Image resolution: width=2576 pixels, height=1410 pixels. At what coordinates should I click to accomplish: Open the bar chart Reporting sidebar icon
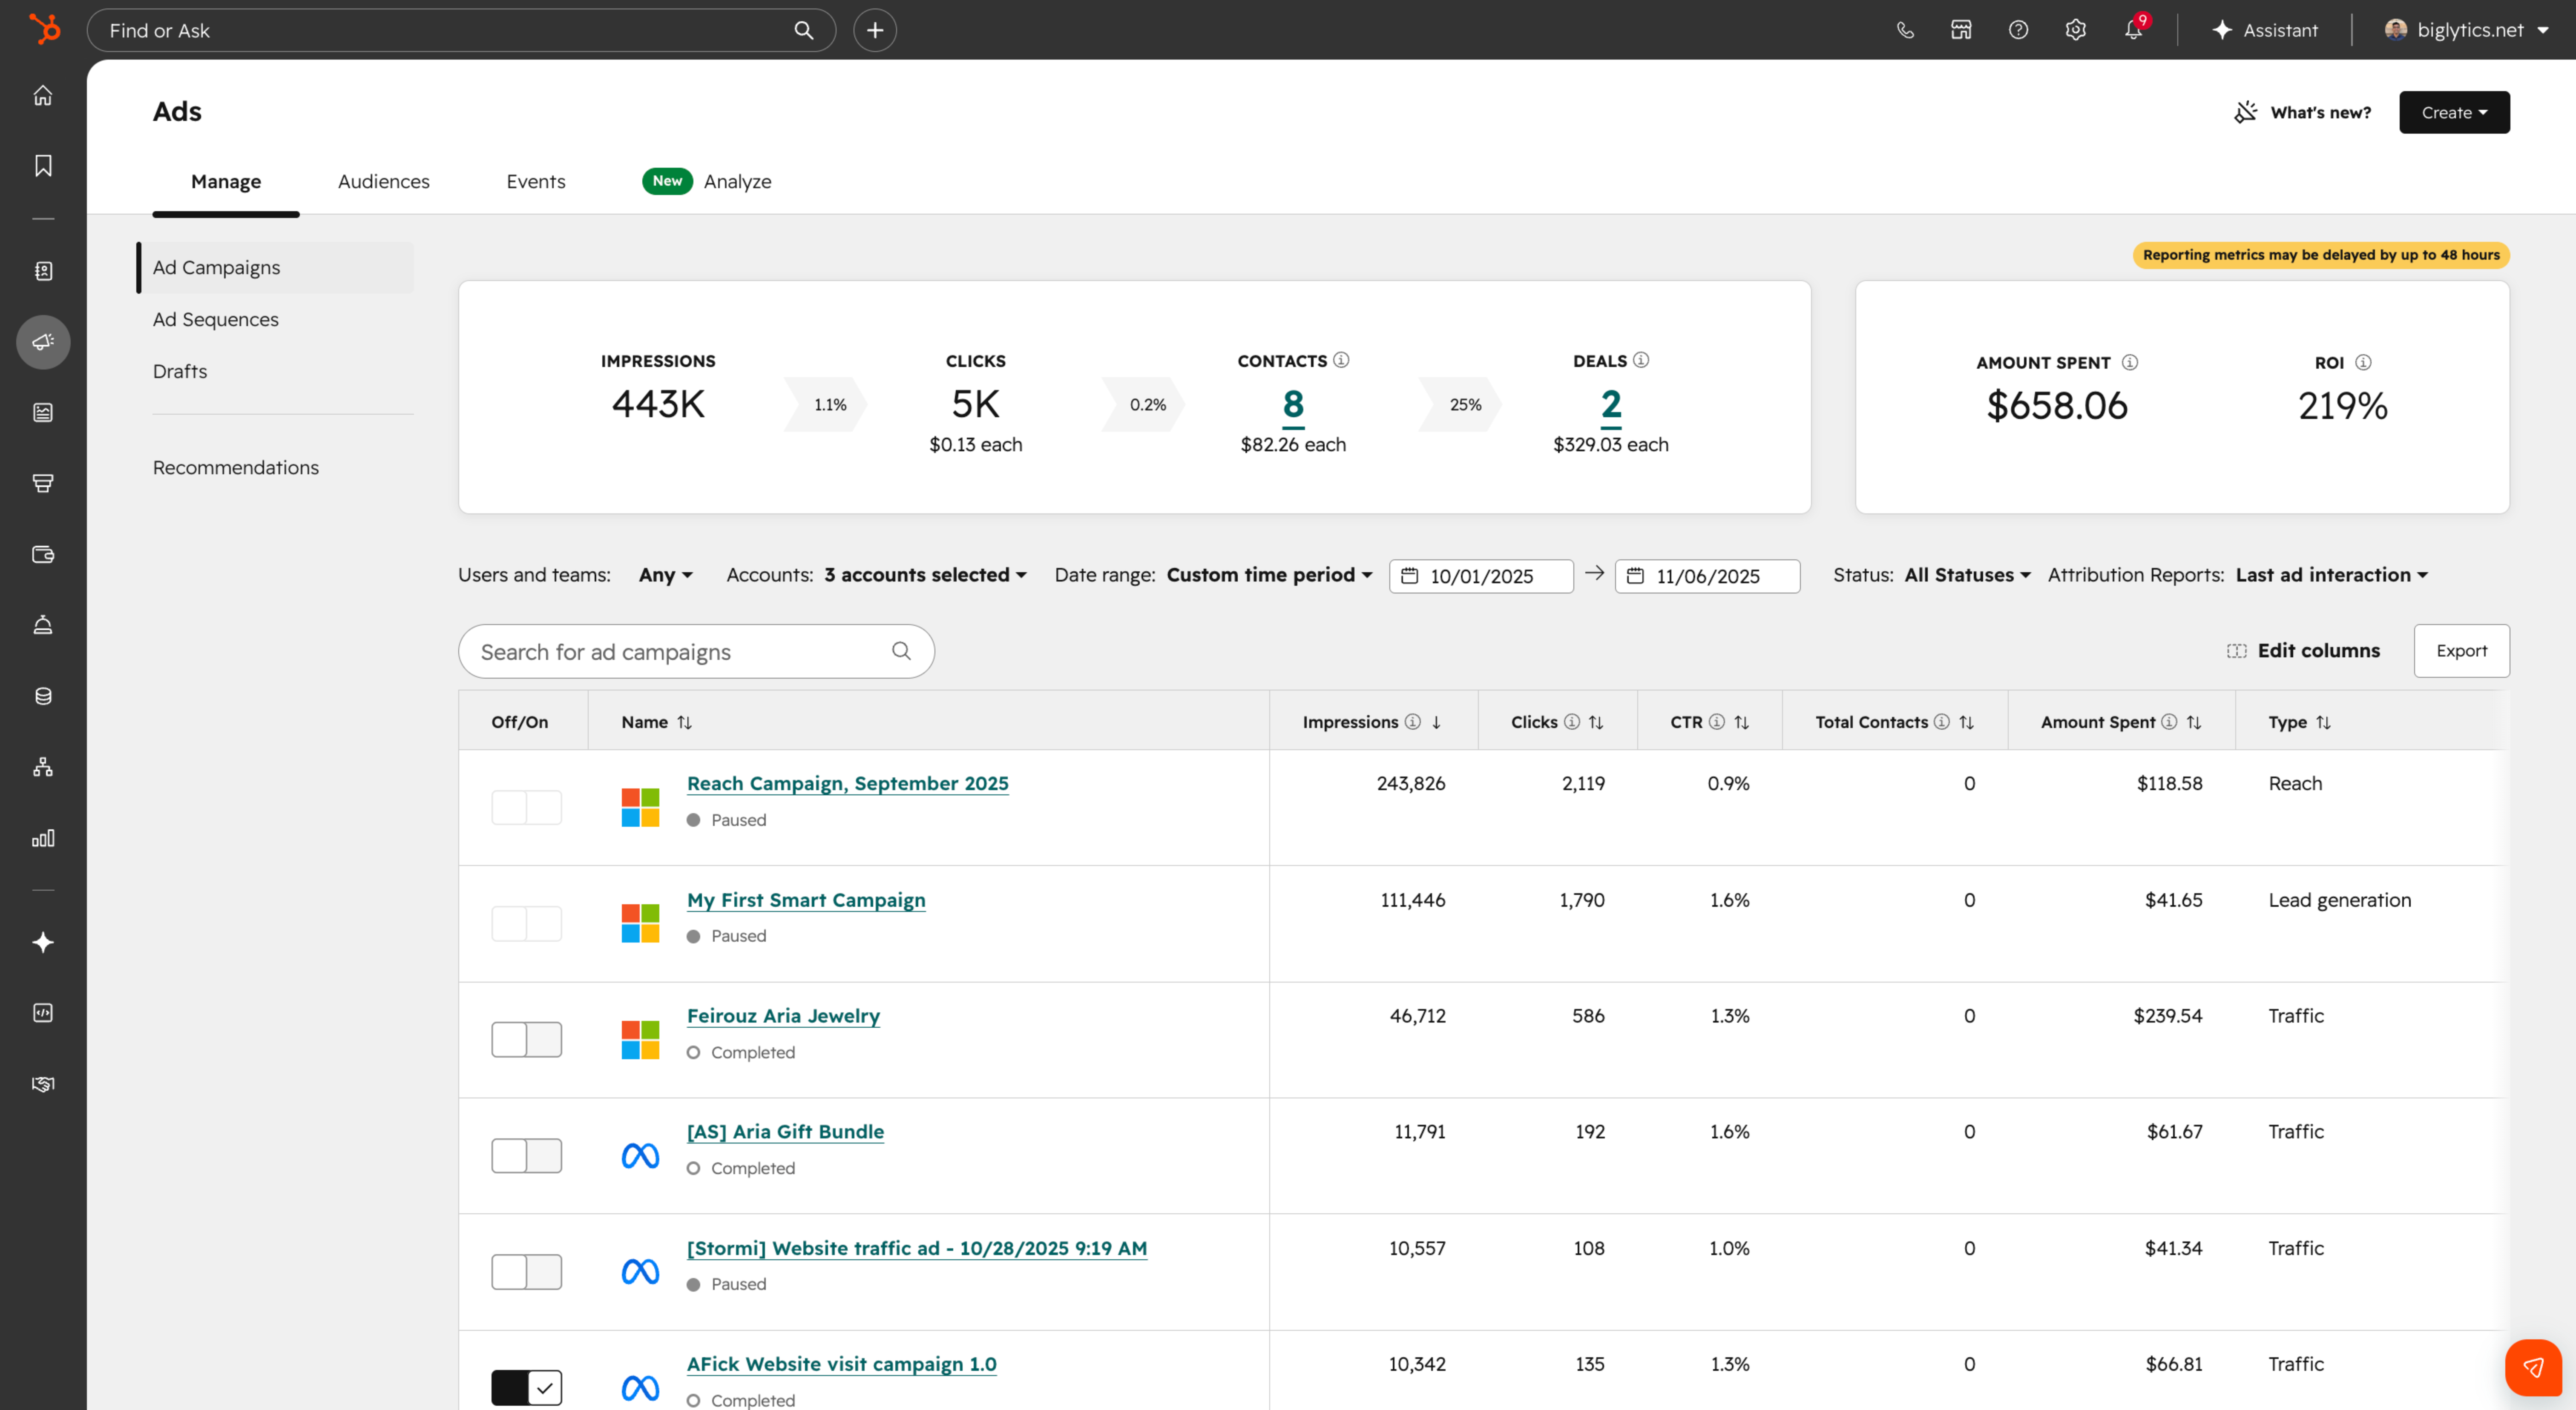43,837
